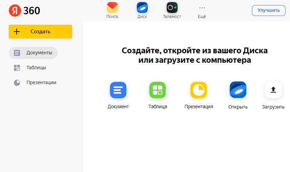Click the Загрузить text label
290x172 pixels.
click(x=273, y=107)
